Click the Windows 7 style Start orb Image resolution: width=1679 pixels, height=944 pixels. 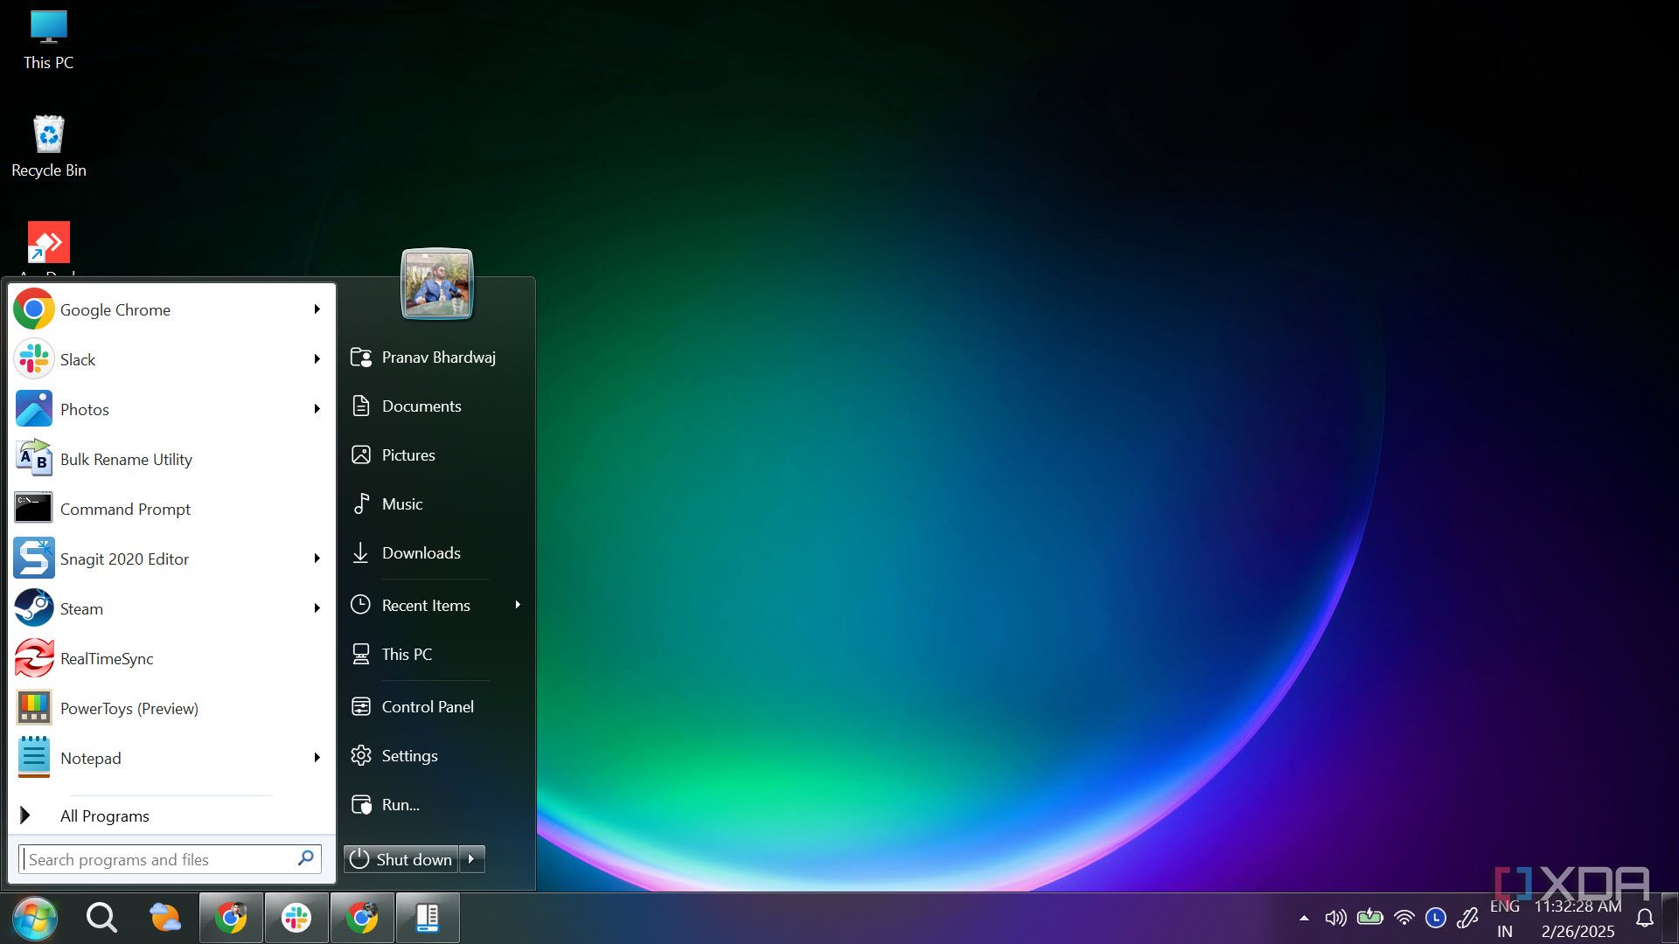pyautogui.click(x=35, y=918)
